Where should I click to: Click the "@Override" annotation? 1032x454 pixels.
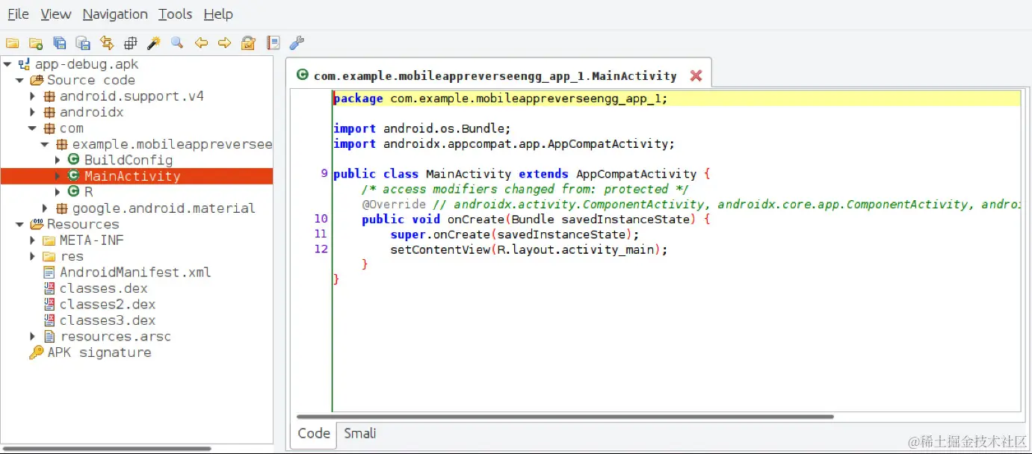coord(394,204)
